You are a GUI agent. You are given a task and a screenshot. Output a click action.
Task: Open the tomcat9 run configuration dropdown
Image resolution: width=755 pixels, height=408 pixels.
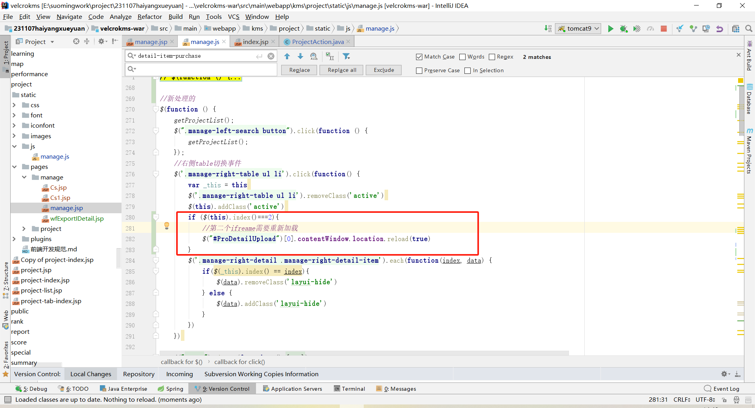(x=578, y=29)
